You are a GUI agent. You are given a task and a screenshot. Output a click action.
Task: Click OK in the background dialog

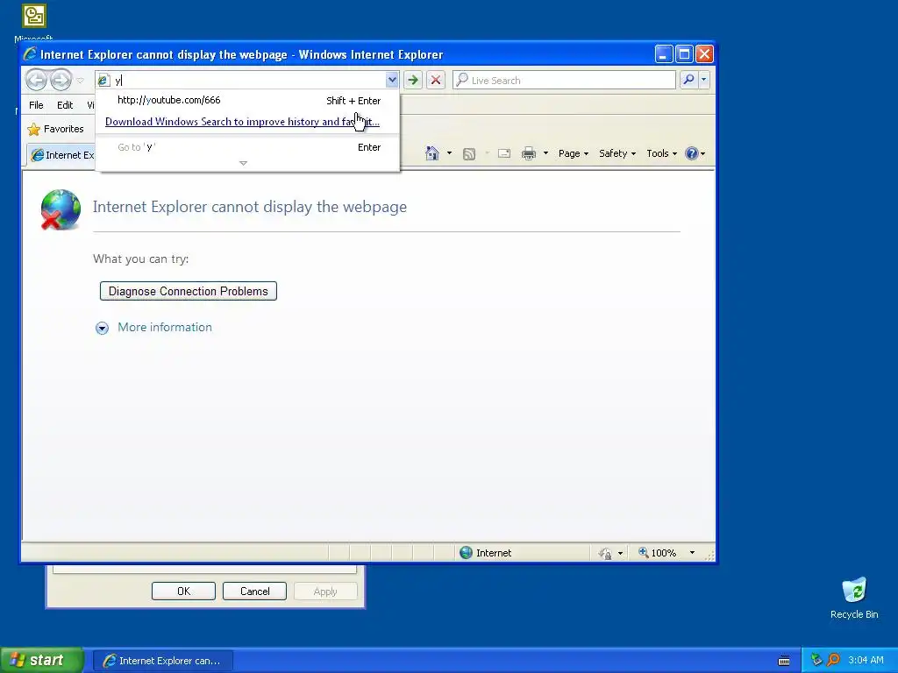183,592
